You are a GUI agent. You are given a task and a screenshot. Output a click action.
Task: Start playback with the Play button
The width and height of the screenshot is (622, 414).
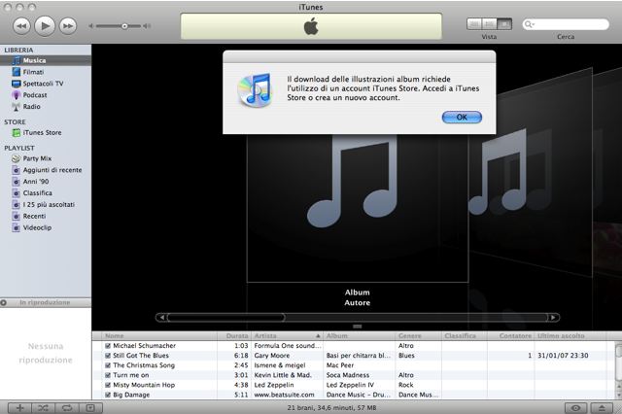coord(45,26)
